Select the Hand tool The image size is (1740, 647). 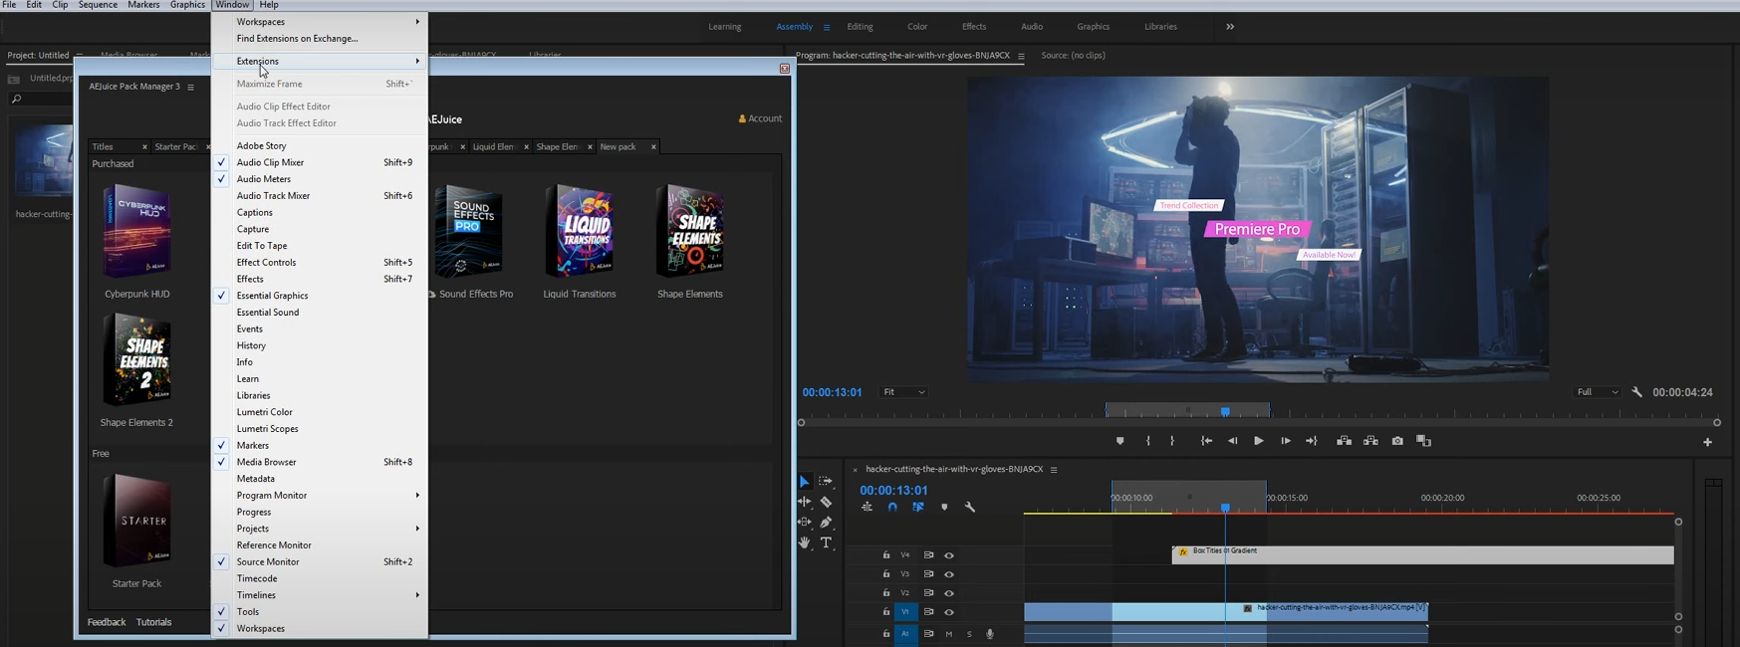pyautogui.click(x=805, y=542)
